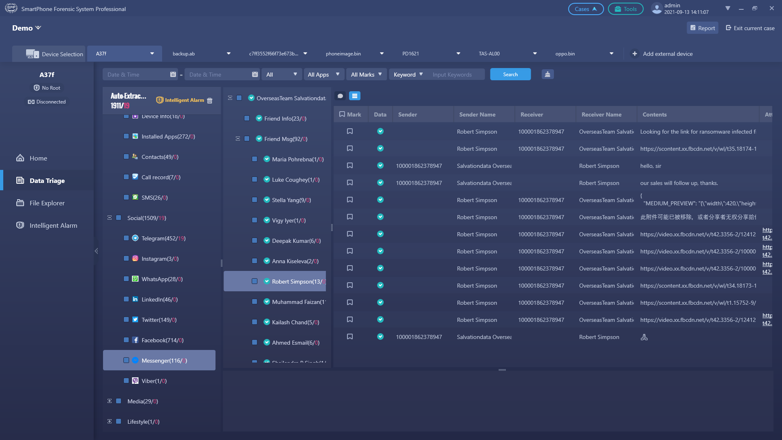Expand the Lifestyle tree node
Image resolution: width=782 pixels, height=440 pixels.
point(110,422)
